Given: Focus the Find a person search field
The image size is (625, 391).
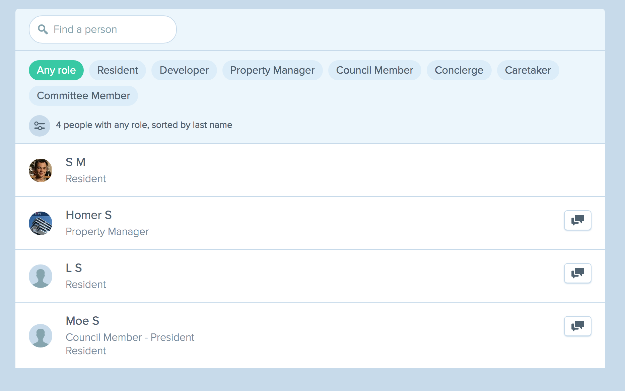Looking at the screenshot, I should [111, 29].
